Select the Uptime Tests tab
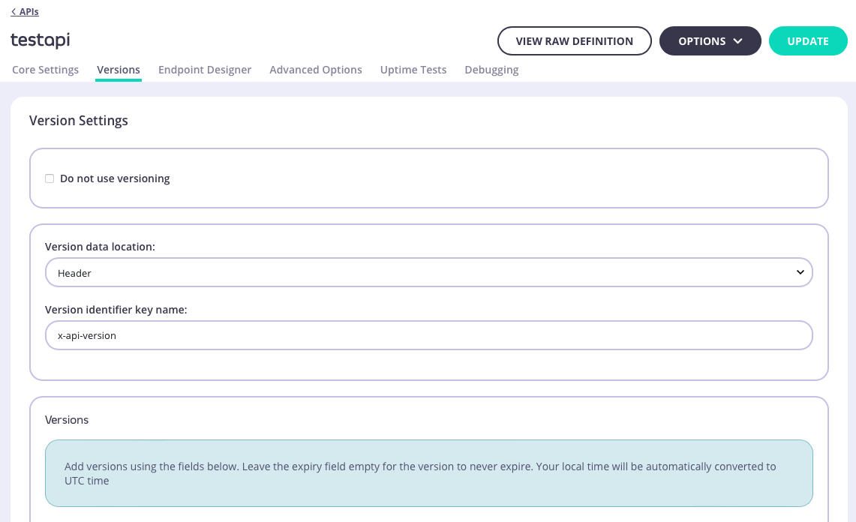 pos(413,69)
